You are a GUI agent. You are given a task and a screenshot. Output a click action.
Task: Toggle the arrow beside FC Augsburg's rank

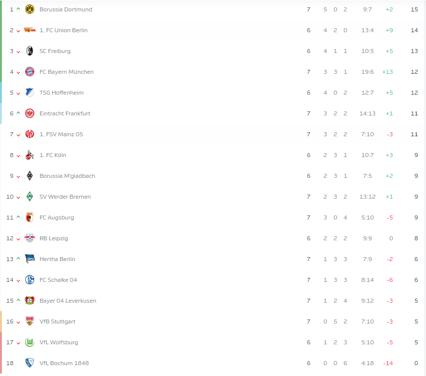18,217
